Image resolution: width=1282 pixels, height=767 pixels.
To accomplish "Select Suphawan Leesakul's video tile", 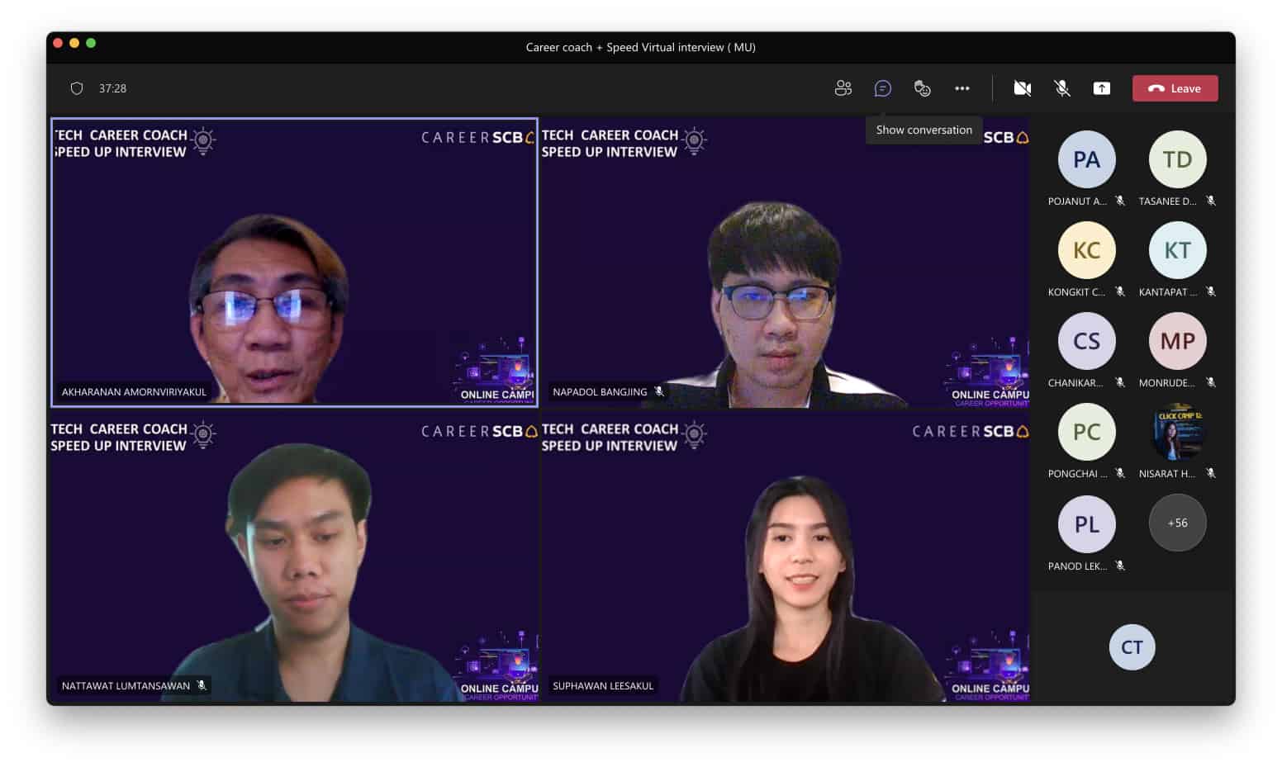I will pos(785,557).
